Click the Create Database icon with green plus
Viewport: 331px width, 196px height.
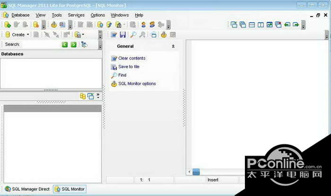8,25
